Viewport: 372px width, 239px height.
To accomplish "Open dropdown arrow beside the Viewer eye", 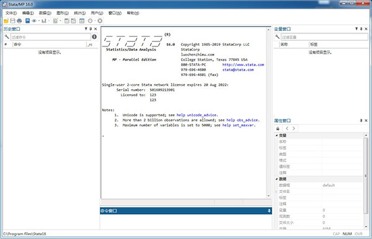I will (38, 21).
